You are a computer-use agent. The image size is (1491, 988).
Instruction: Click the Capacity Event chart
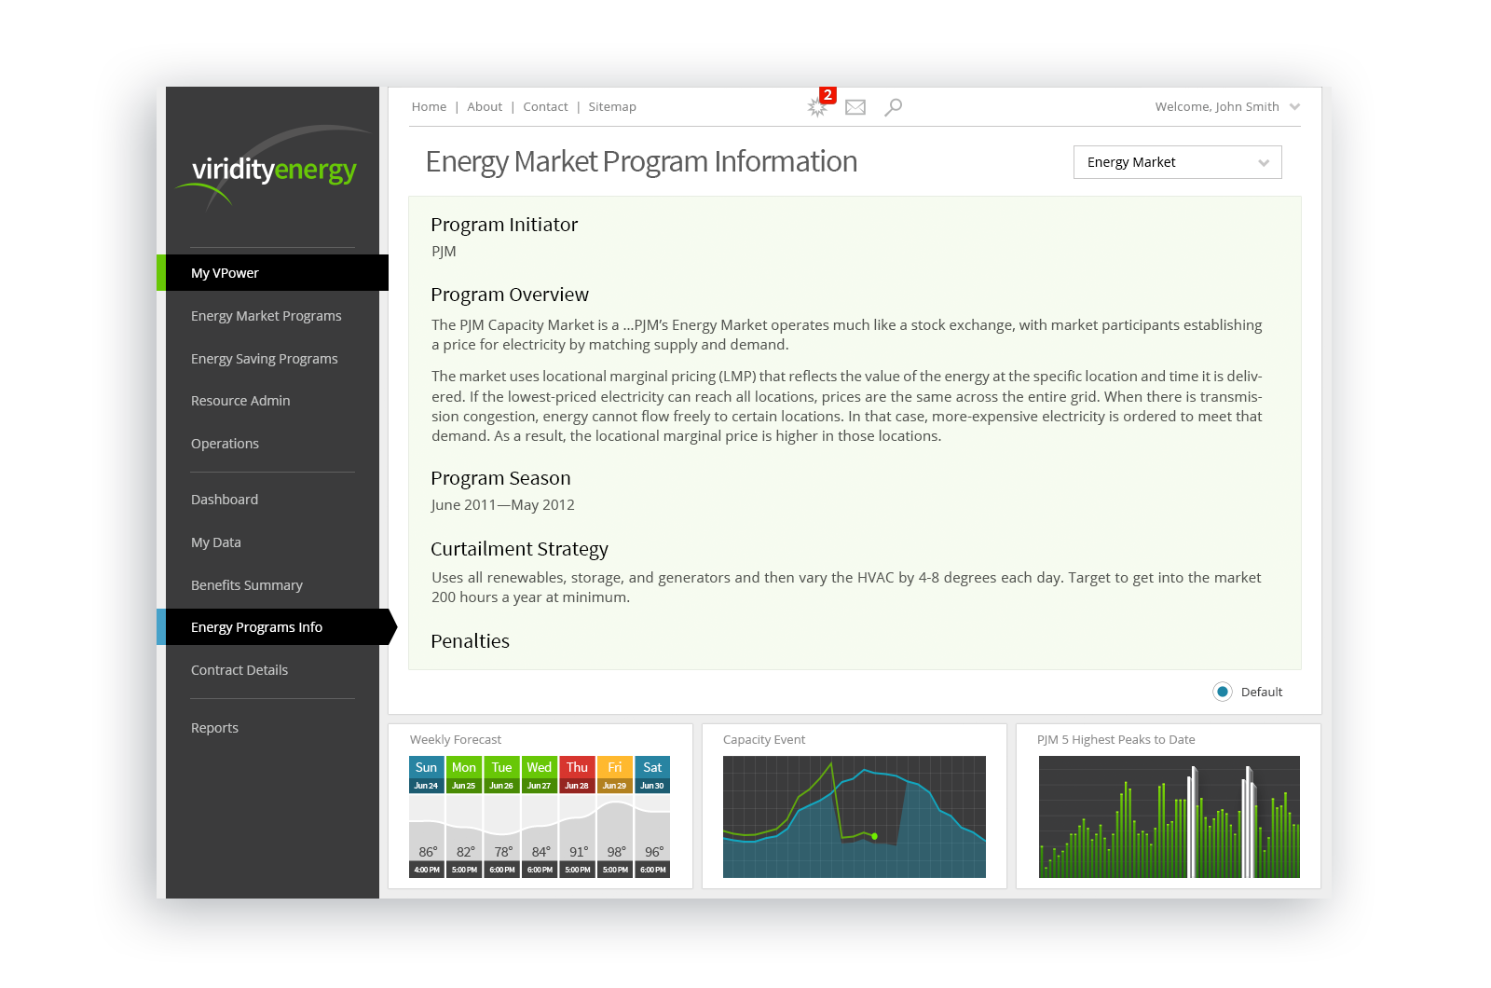[855, 816]
